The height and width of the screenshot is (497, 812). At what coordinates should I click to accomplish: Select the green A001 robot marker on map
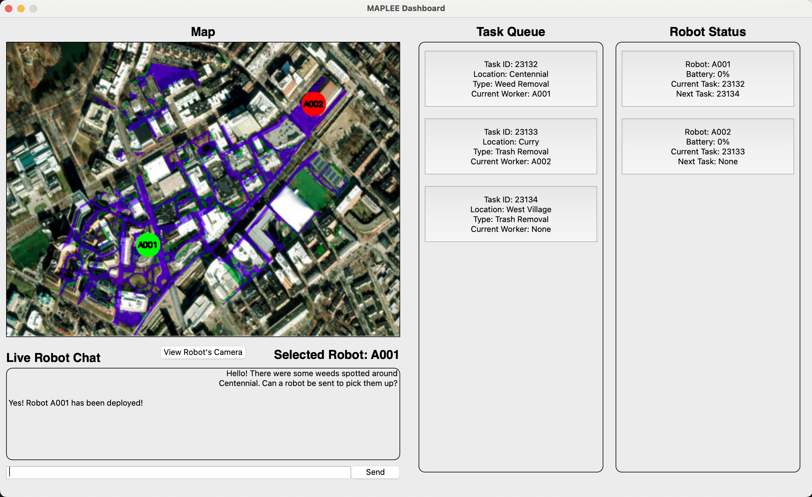pos(148,245)
